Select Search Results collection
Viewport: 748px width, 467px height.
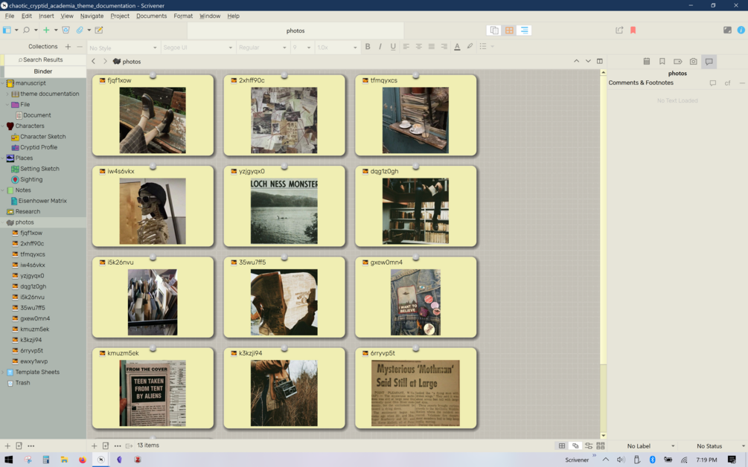[43, 59]
